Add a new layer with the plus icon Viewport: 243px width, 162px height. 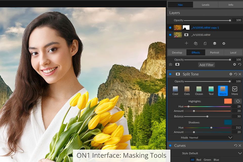click(x=186, y=43)
